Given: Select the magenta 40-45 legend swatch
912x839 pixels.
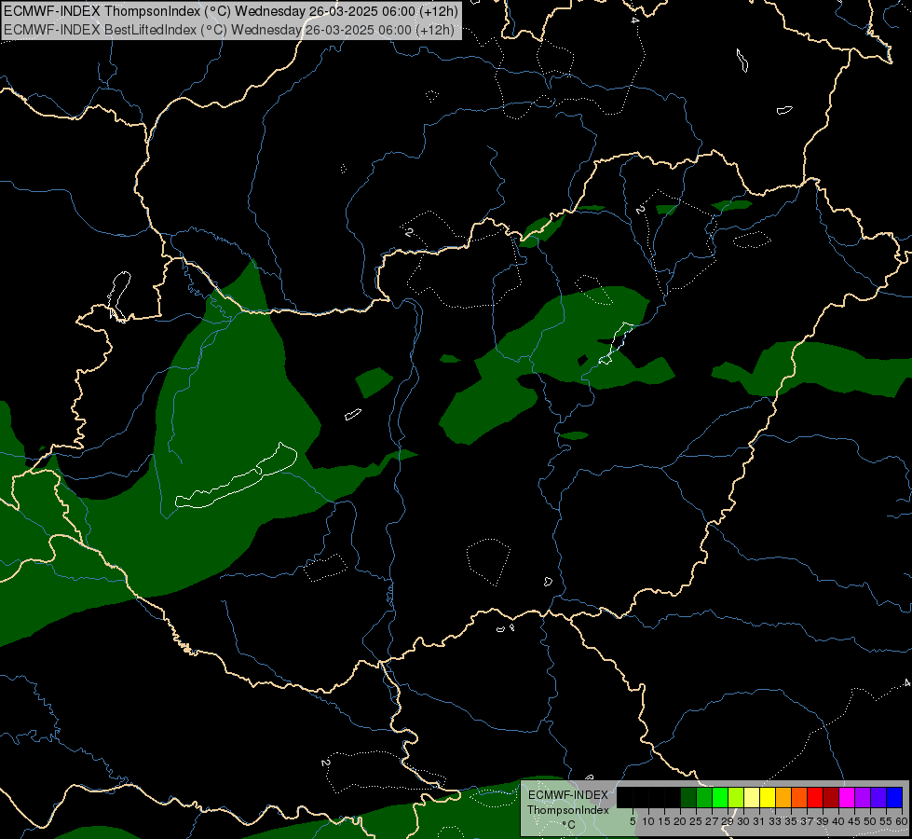Looking at the screenshot, I should (x=847, y=797).
